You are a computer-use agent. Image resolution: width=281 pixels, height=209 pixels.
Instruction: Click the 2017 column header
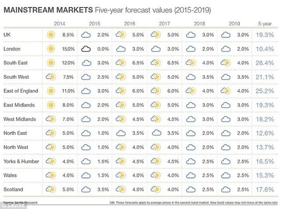point(164,23)
